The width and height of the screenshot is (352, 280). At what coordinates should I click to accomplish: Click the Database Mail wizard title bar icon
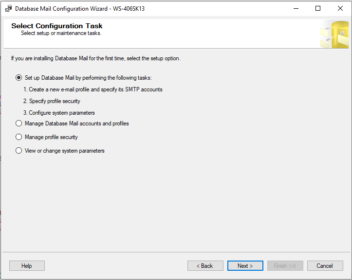(x=9, y=9)
